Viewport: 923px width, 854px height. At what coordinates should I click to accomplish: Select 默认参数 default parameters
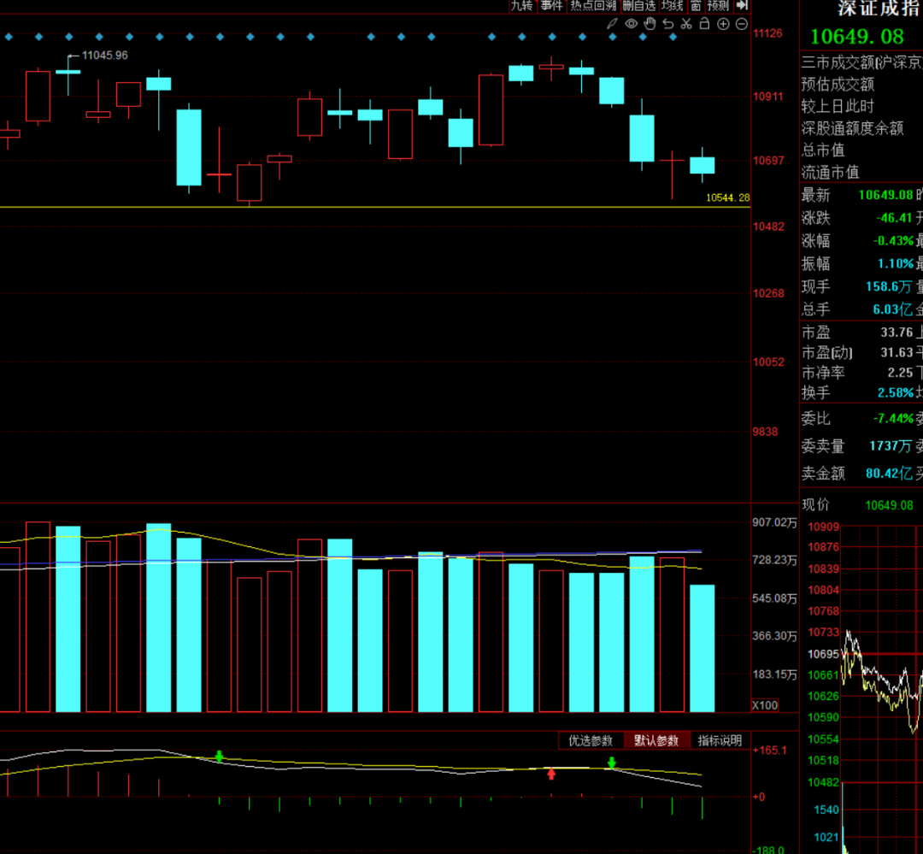656,740
